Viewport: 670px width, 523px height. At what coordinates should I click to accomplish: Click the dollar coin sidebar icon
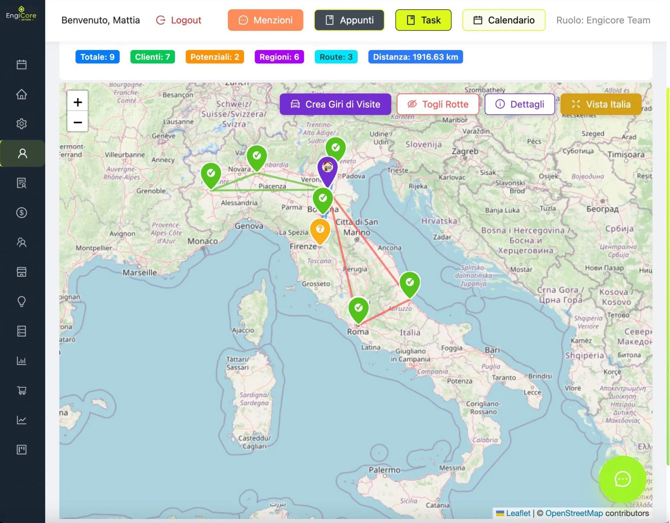tap(22, 213)
